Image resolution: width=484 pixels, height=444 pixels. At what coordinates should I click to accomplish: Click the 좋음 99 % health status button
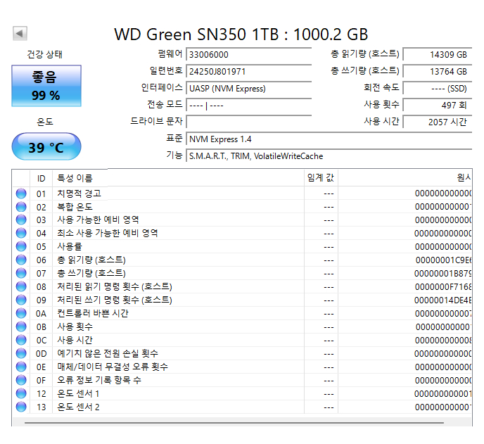[x=46, y=86]
